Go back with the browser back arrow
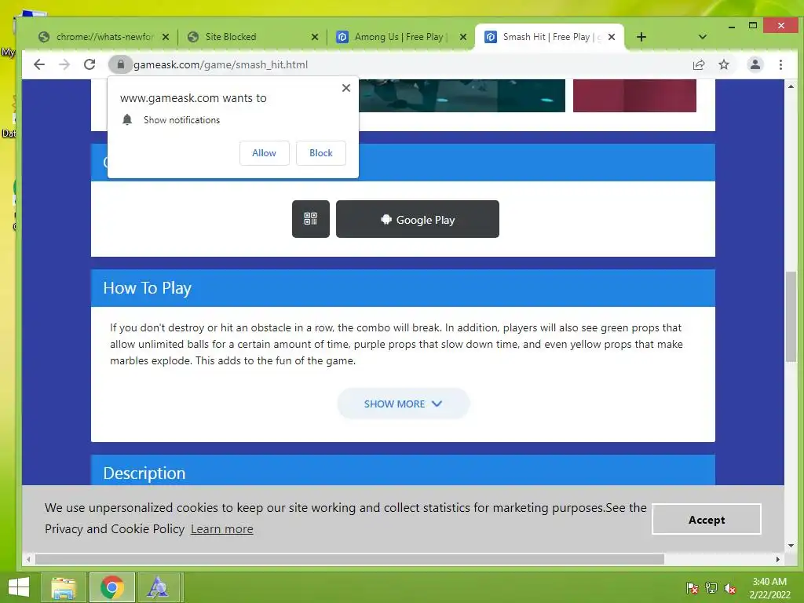The image size is (804, 603). (39, 64)
